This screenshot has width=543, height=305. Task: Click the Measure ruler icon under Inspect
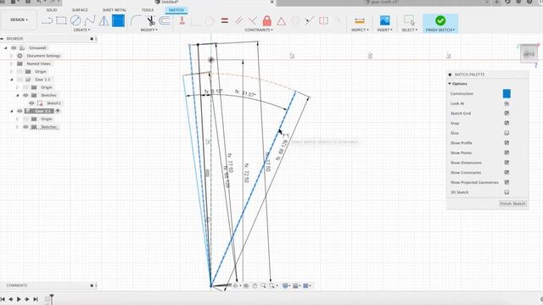coord(360,20)
